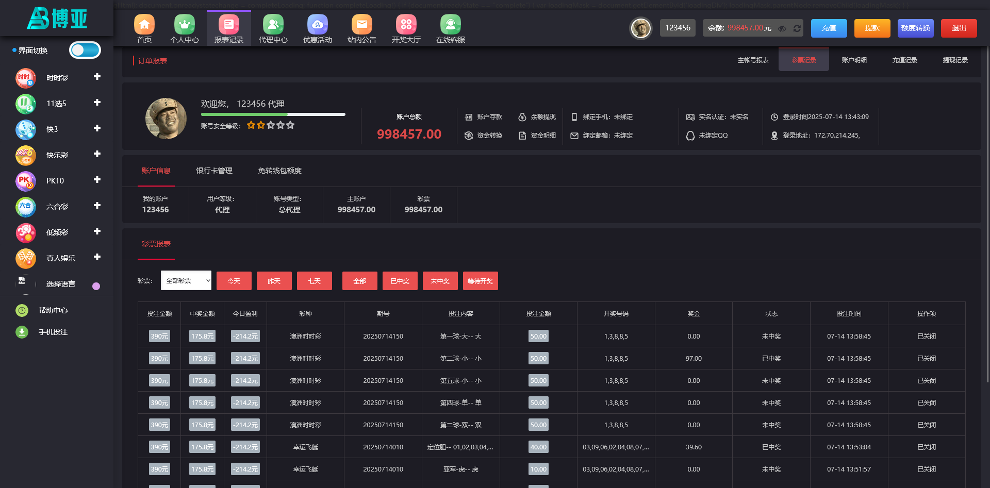Screen dimensions: 990x488
Task: Click the blue 充值 button
Action: click(x=829, y=28)
